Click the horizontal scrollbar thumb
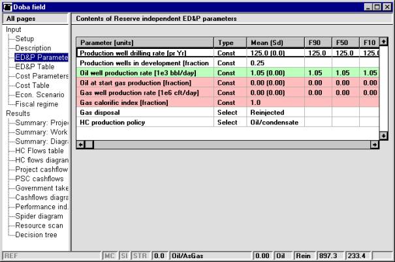Image resolution: width=395 pixels, height=262 pixels. pos(89,145)
